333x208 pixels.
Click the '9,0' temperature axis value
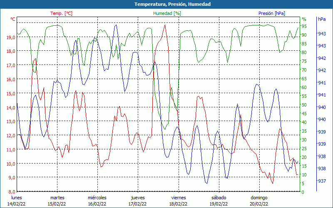click(12, 178)
